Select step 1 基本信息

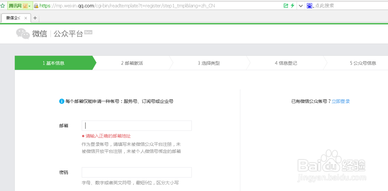pos(54,63)
